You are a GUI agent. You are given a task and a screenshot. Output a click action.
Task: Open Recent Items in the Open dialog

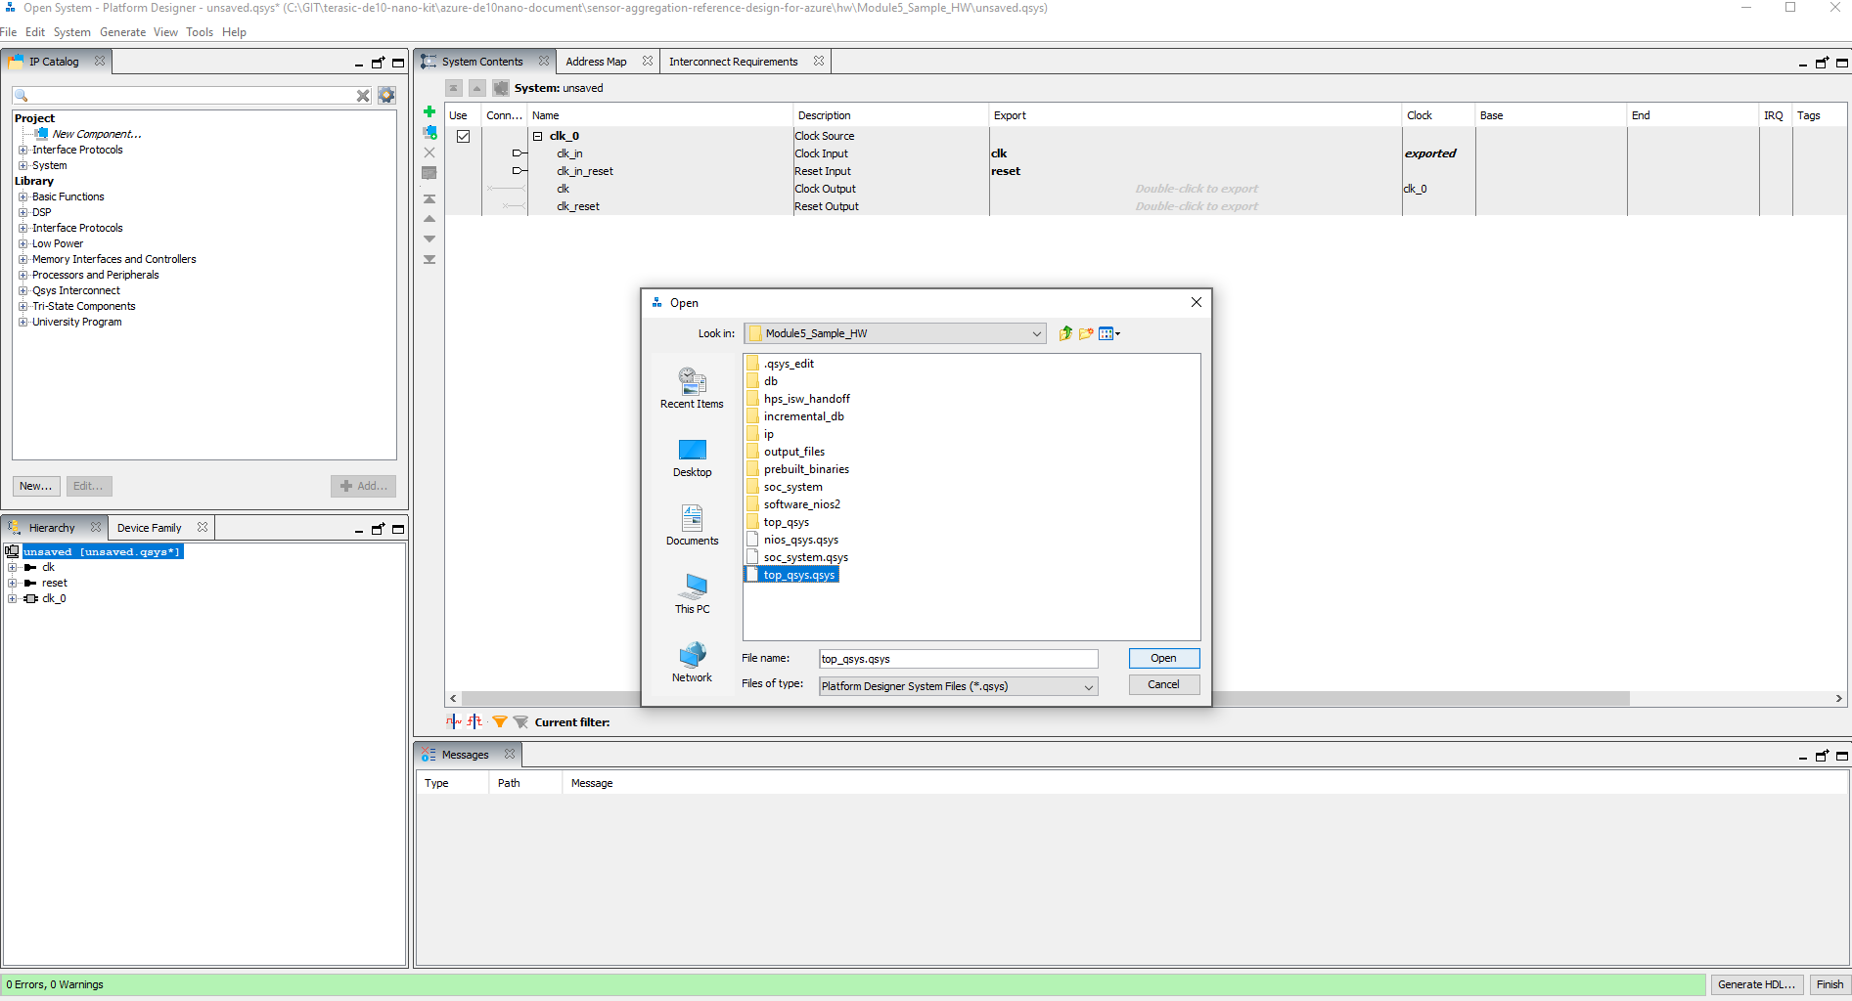coord(692,388)
